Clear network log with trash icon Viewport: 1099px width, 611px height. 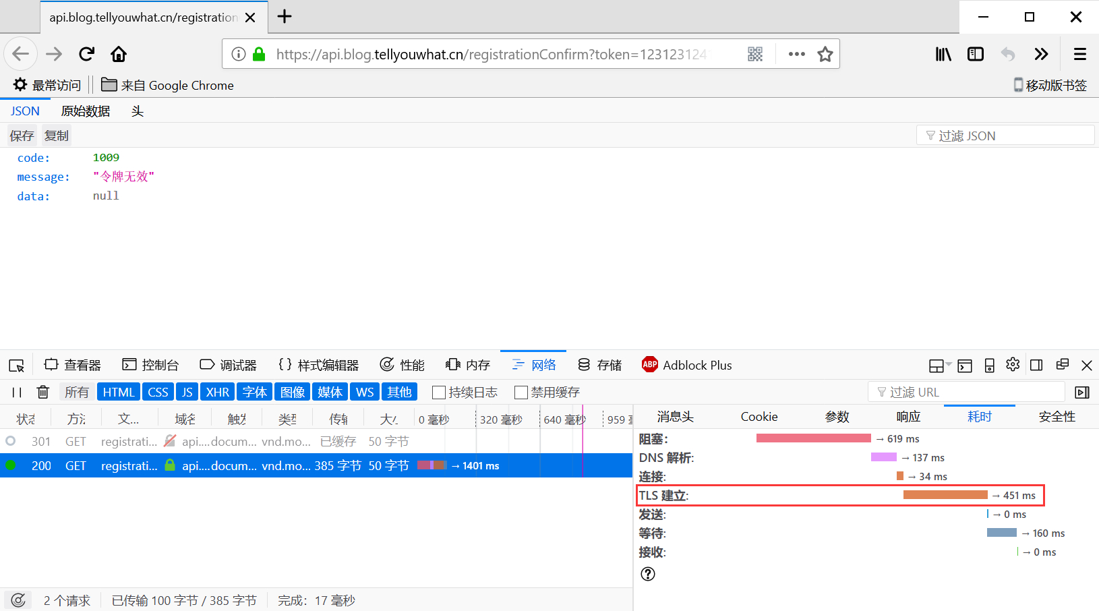(x=43, y=392)
